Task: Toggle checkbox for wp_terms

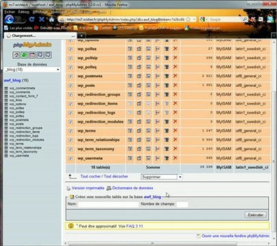Action: point(70,131)
